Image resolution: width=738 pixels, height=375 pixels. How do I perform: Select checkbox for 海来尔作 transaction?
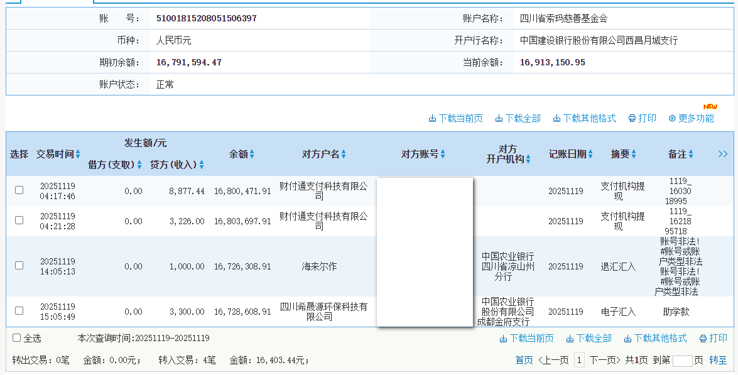(19, 266)
